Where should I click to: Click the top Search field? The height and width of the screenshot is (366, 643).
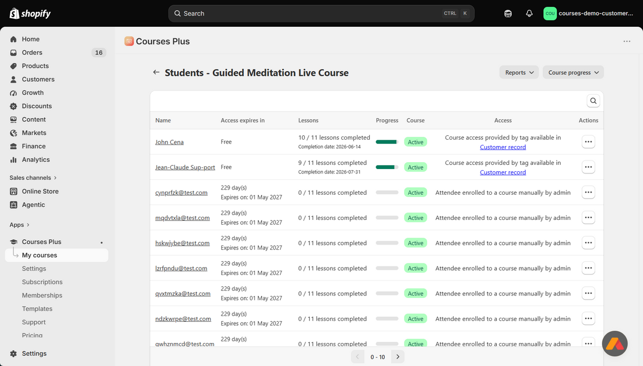pyautogui.click(x=322, y=13)
